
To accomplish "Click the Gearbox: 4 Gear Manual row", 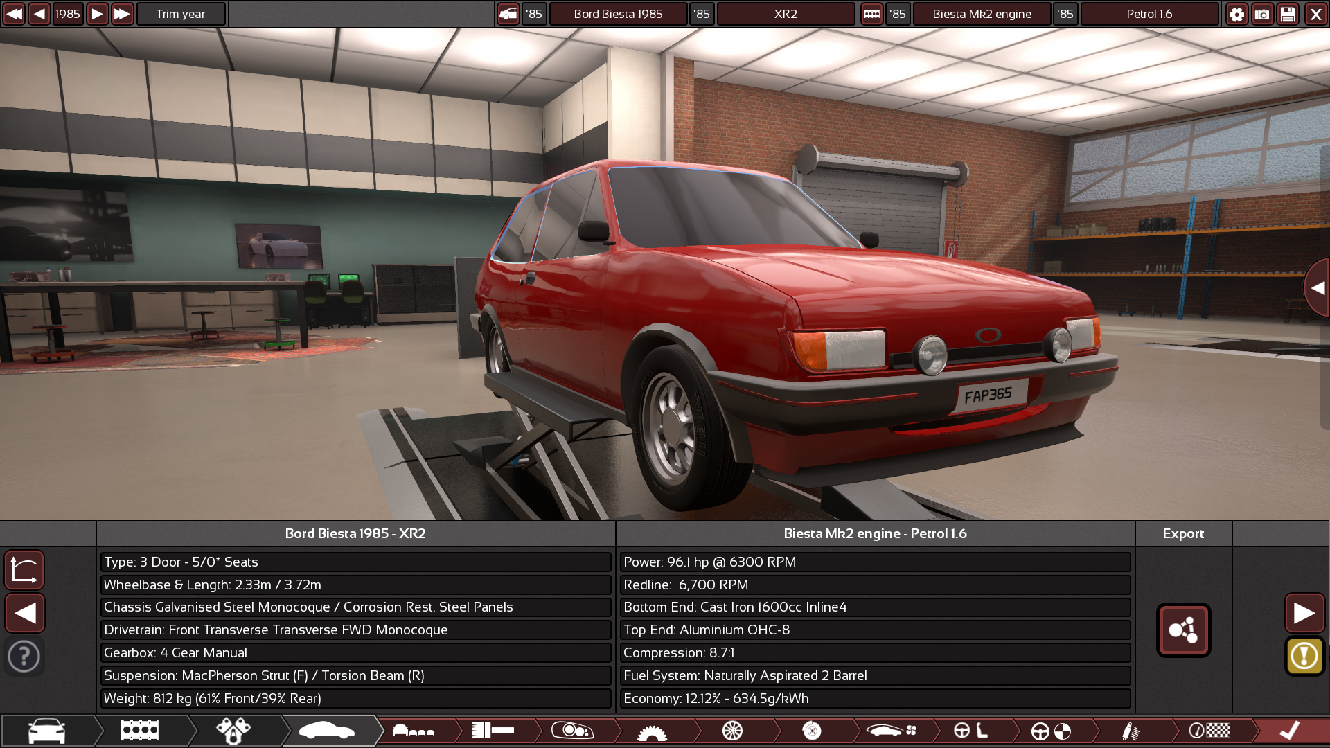I will coord(355,653).
